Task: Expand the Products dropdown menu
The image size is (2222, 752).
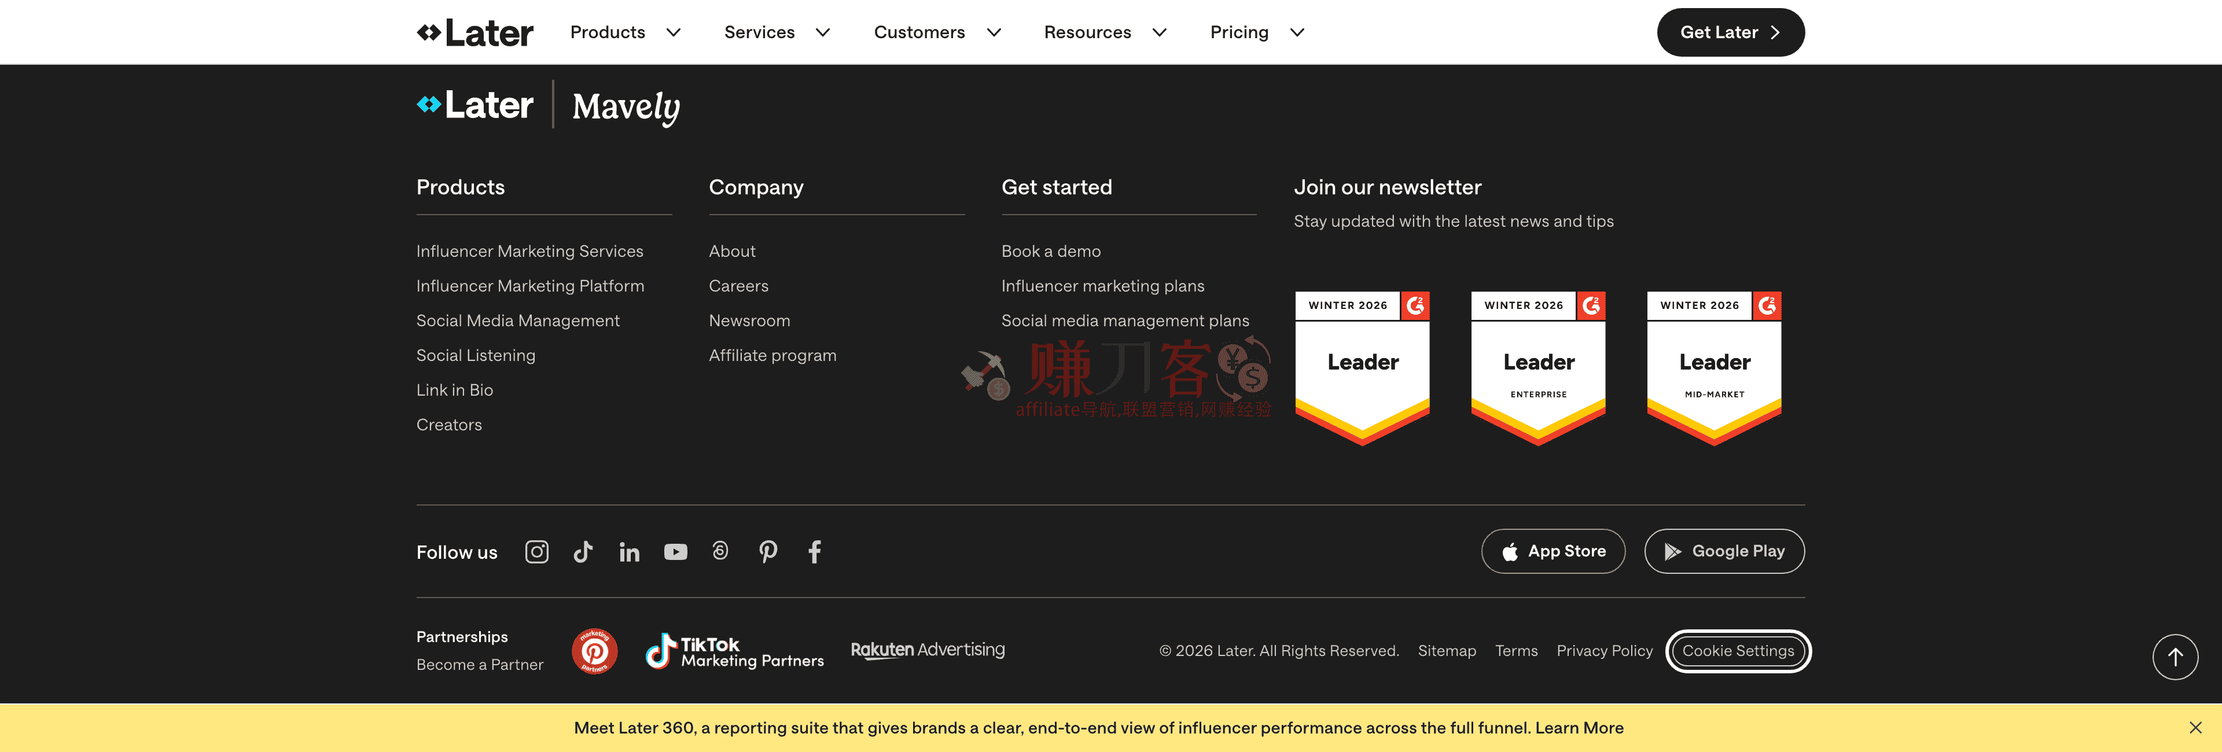Action: coord(626,33)
